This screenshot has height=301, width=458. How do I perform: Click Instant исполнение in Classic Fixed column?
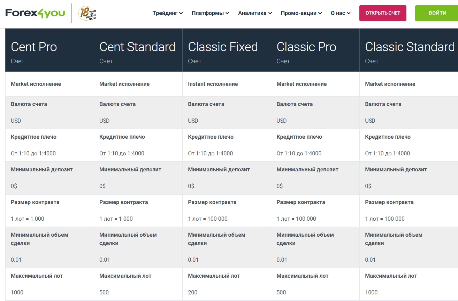click(213, 84)
